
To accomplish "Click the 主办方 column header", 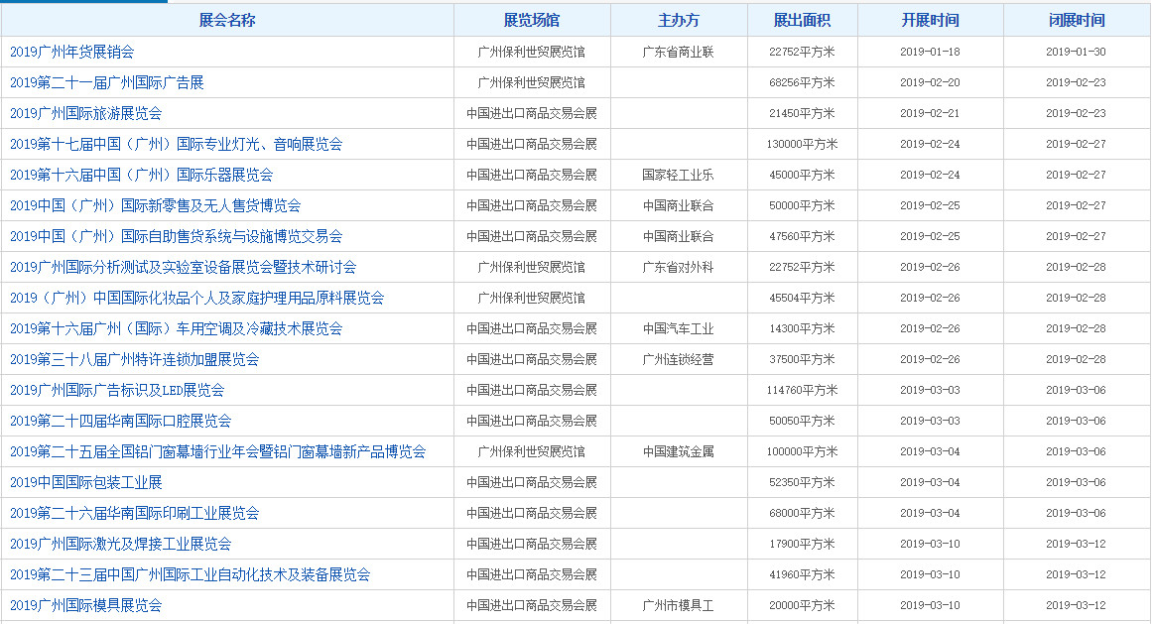I will coord(679,21).
